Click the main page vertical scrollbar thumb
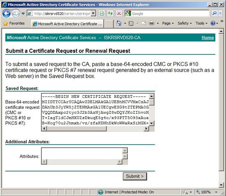Image resolution: width=226 pixels, height=196 pixels. 221,102
